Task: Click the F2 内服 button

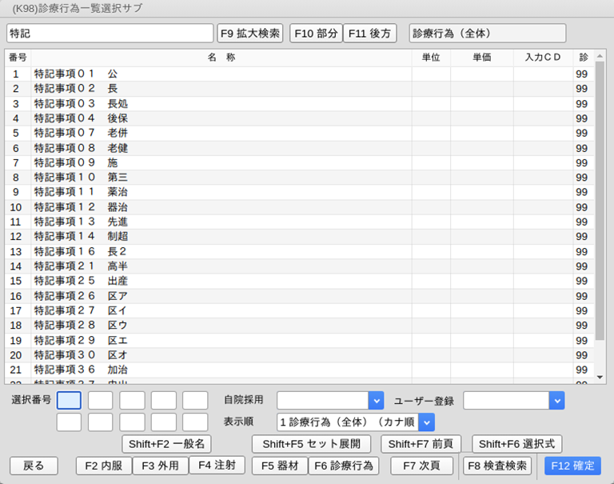Action: 104,466
